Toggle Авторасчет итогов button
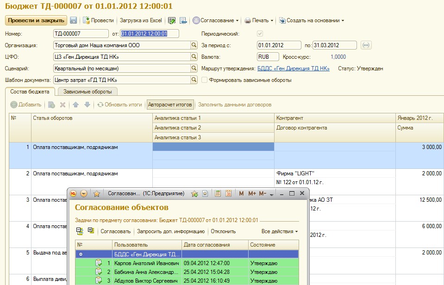Viewport: 444px width, 285px height. pyautogui.click(x=170, y=105)
